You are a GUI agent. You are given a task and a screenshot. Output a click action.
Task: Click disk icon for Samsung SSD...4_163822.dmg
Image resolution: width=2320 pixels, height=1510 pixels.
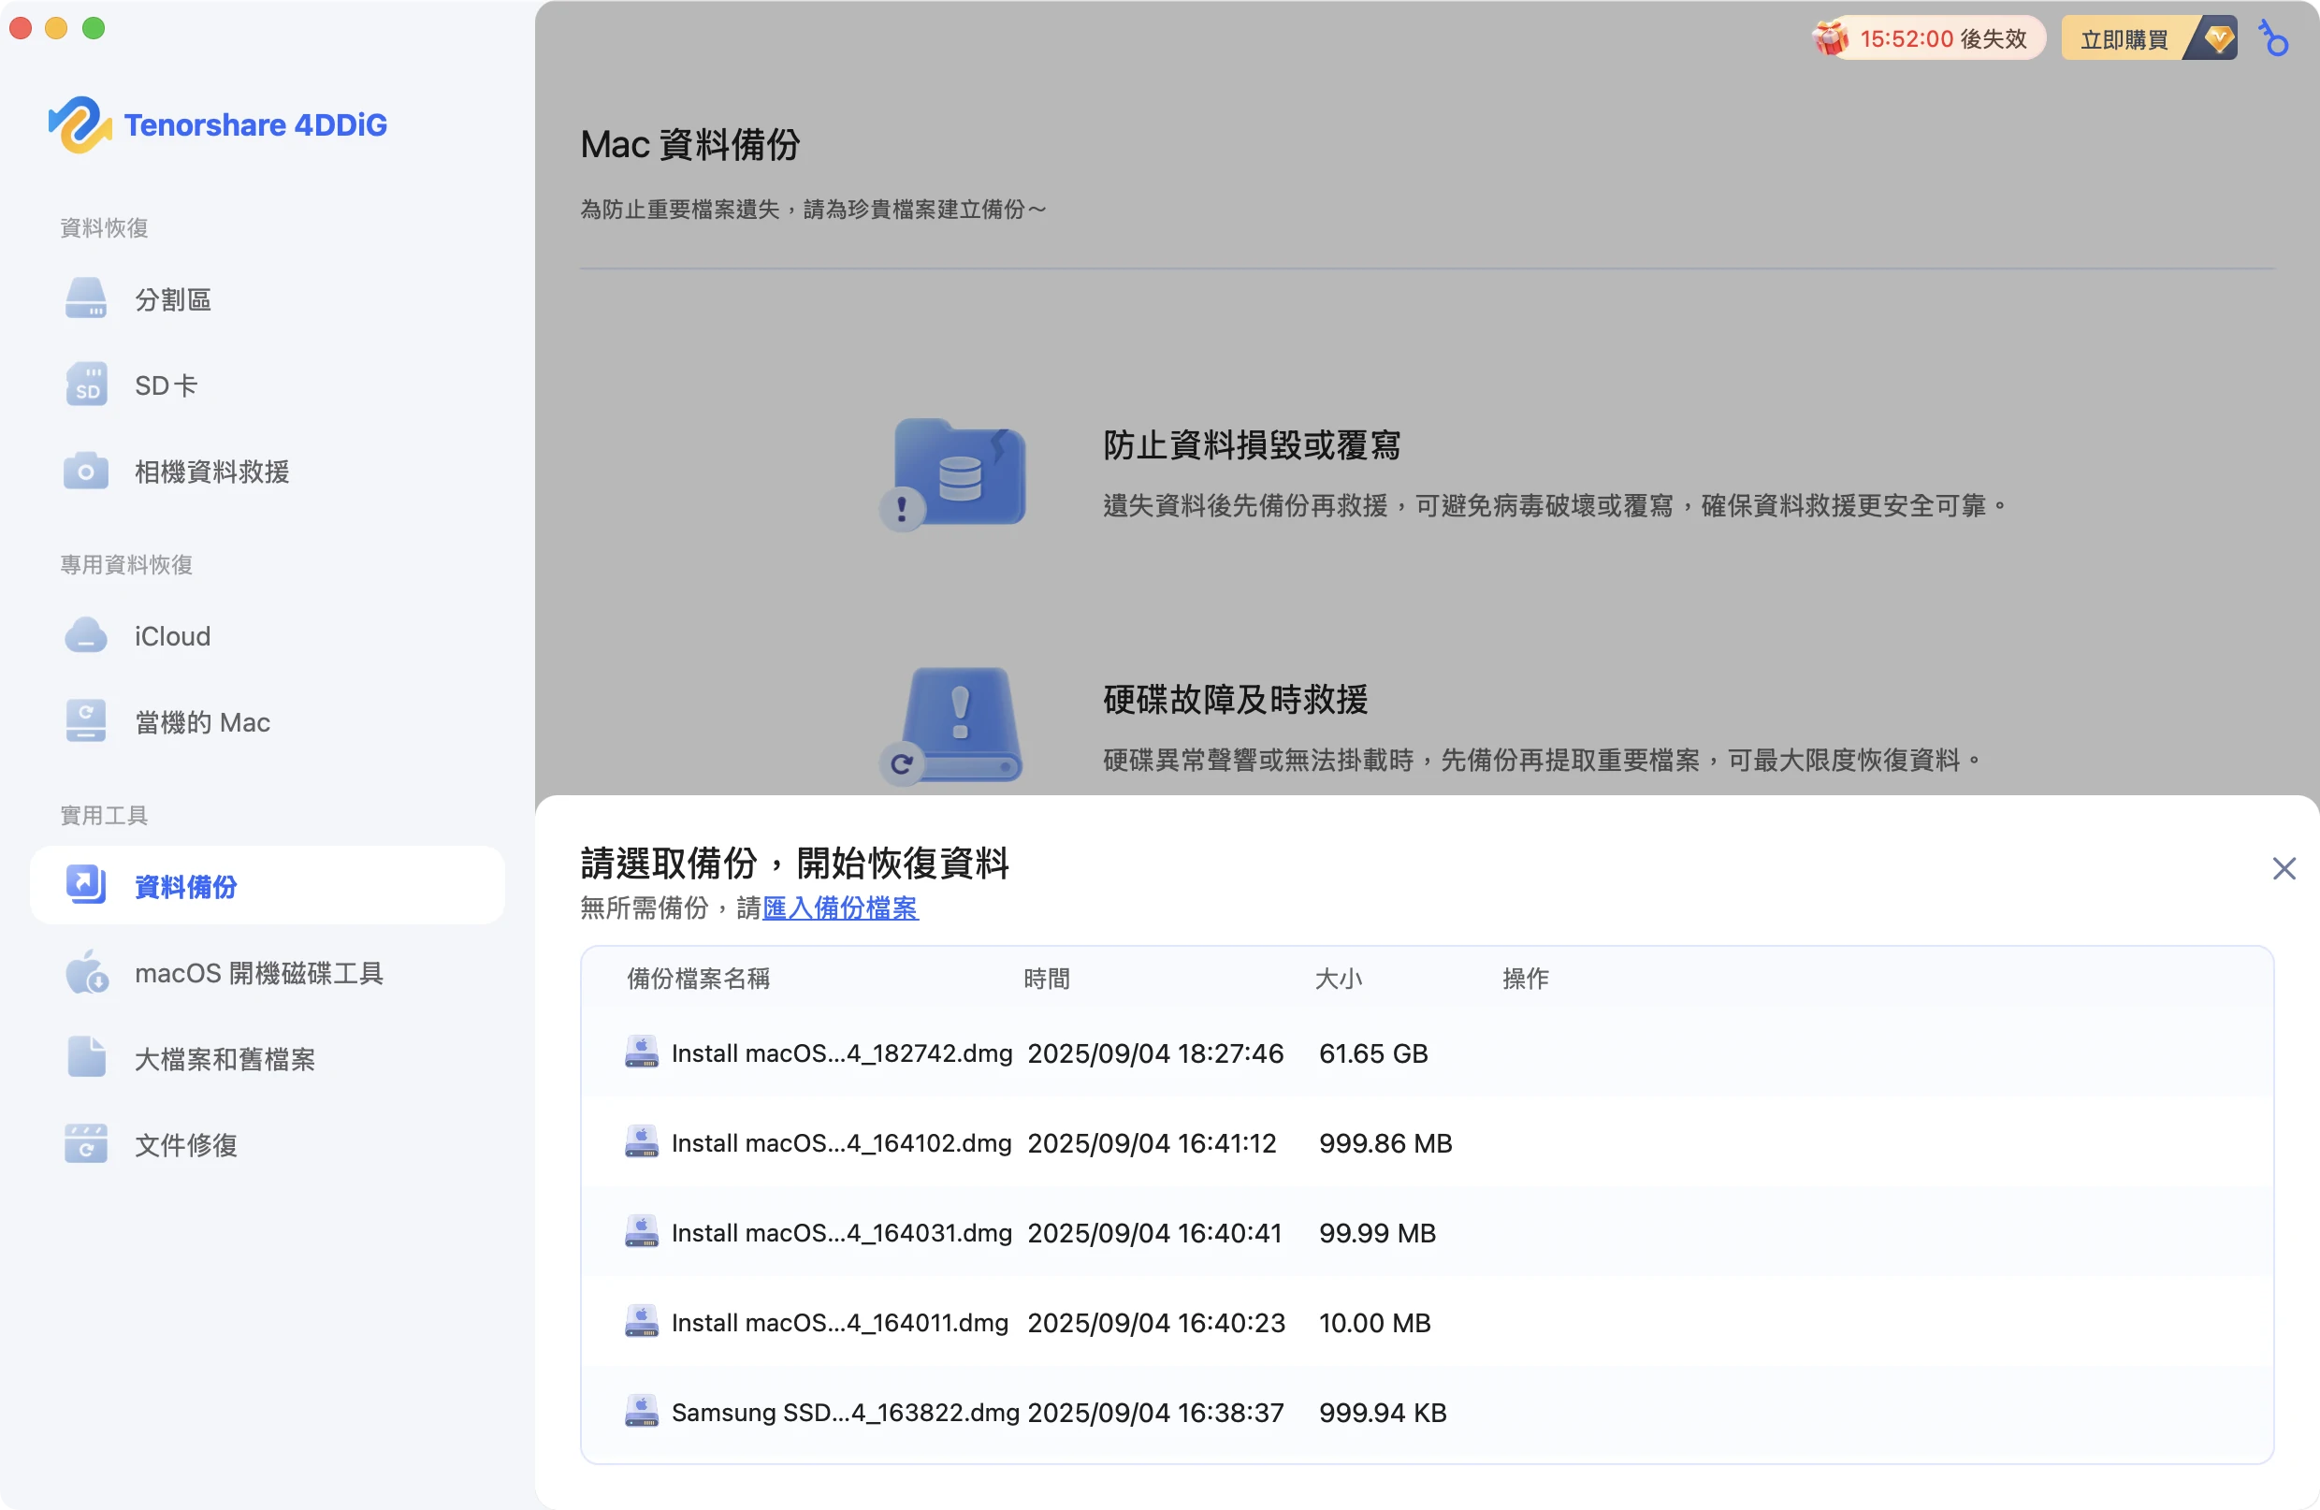(x=642, y=1411)
